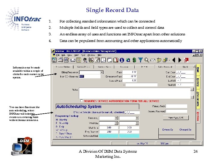The image size is (216, 162).
Task: Click inside the Notes text area
Action: (135, 93)
